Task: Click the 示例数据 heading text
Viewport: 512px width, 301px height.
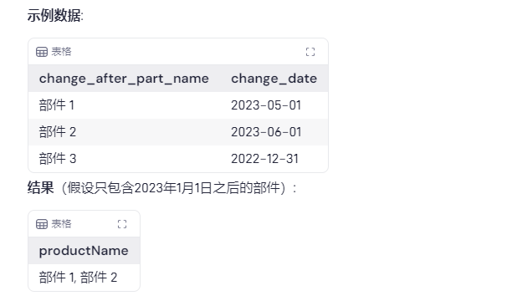Action: coord(55,15)
